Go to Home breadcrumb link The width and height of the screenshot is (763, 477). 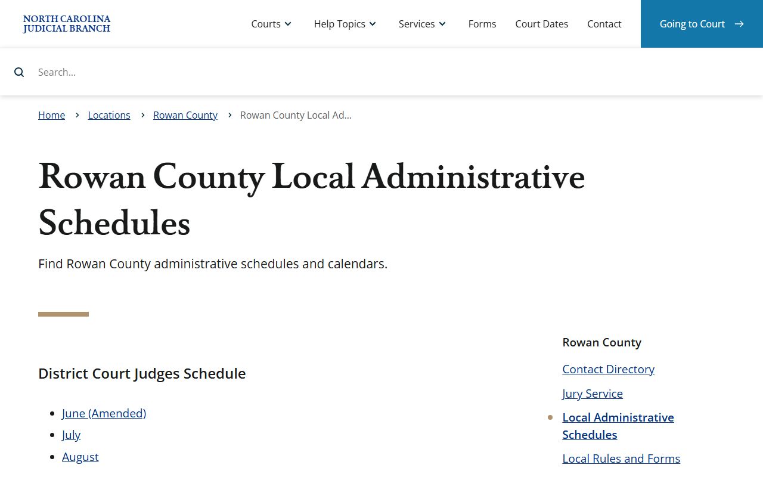click(52, 115)
